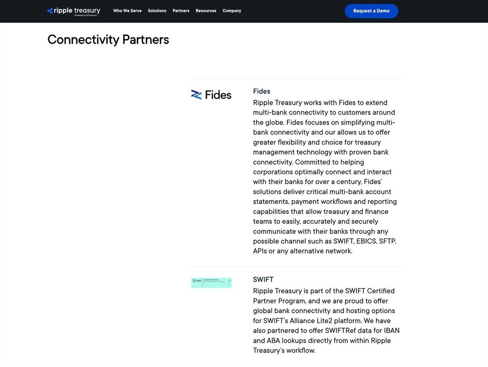Image resolution: width=488 pixels, height=367 pixels.
Task: Click the Powered by GTreasury mark
Action: 86,15
